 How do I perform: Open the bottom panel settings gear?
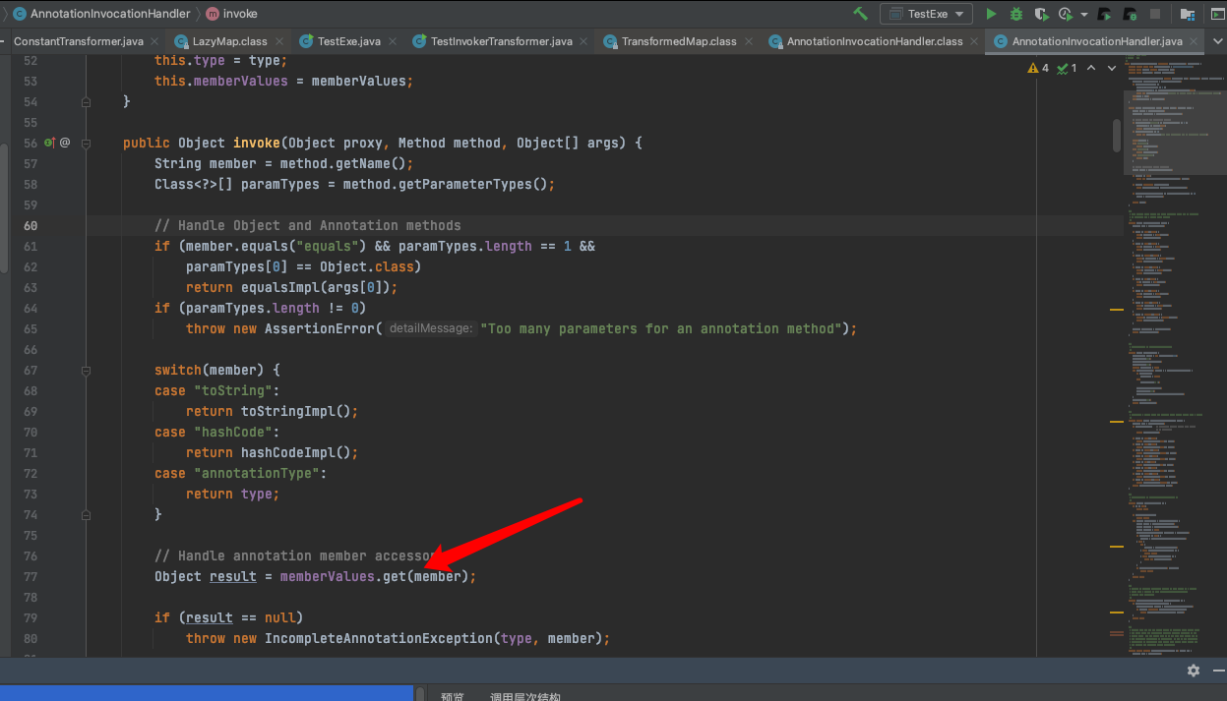click(x=1194, y=670)
